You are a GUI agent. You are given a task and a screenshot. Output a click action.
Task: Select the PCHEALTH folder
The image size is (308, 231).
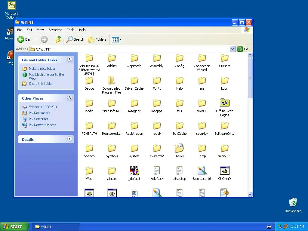click(x=89, y=128)
